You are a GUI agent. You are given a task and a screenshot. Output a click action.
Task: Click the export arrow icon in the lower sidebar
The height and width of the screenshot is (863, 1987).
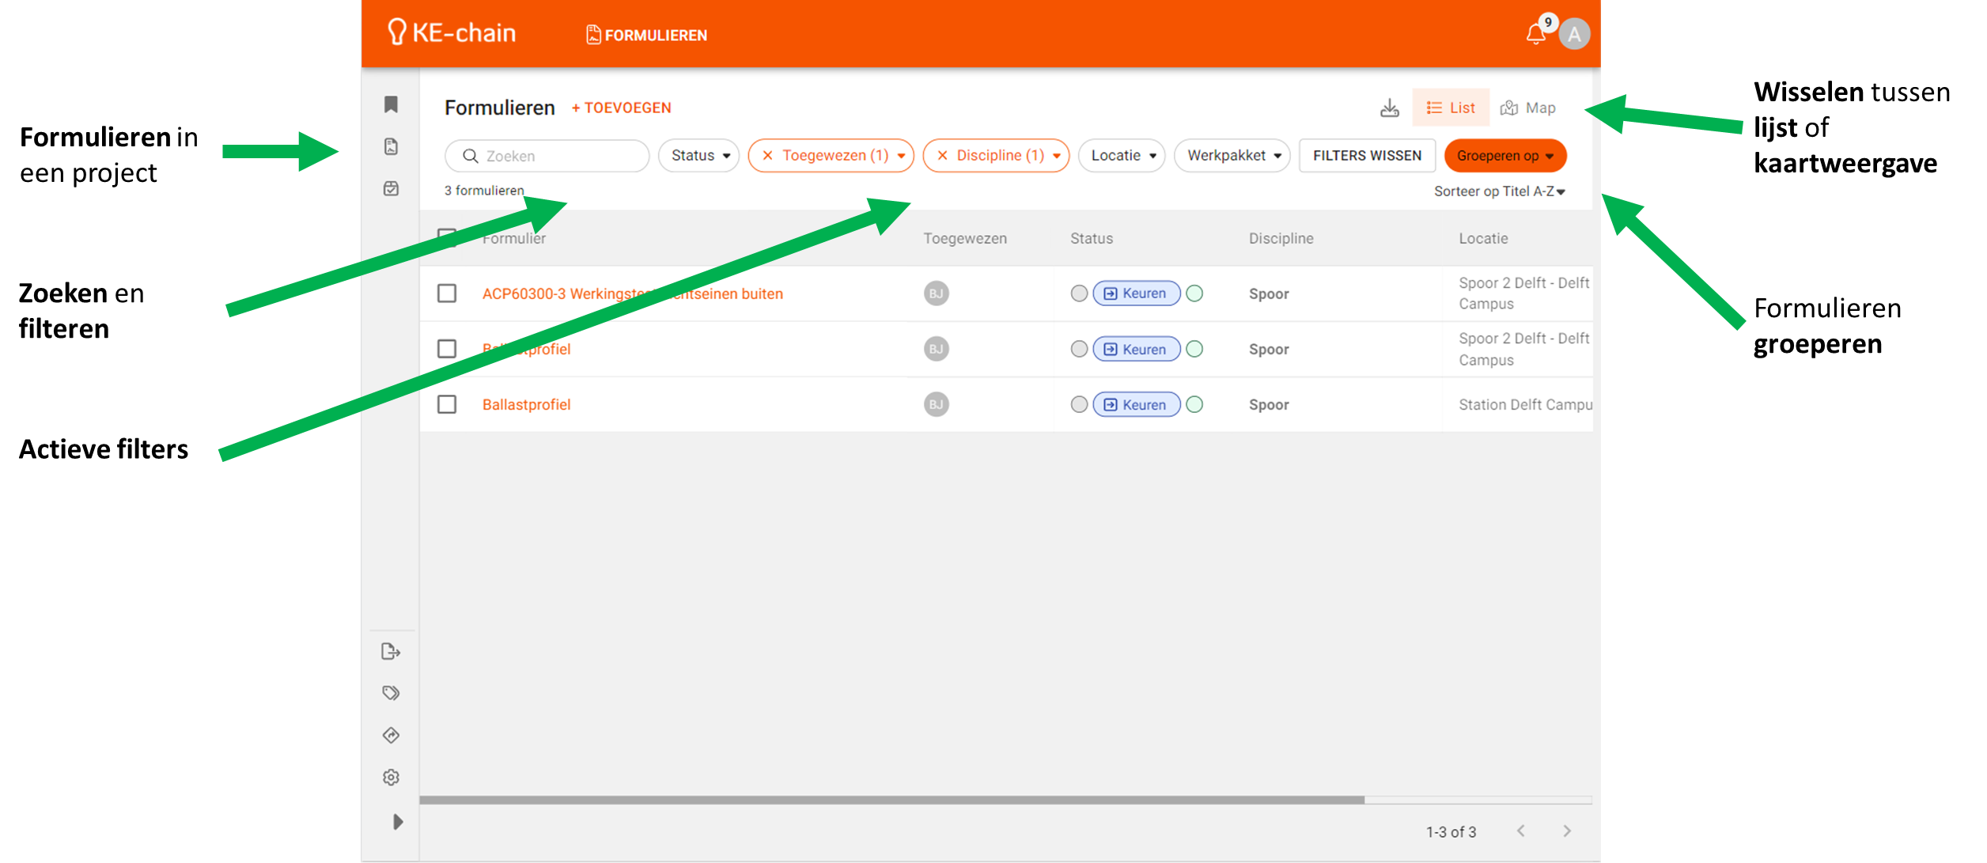[x=391, y=651]
